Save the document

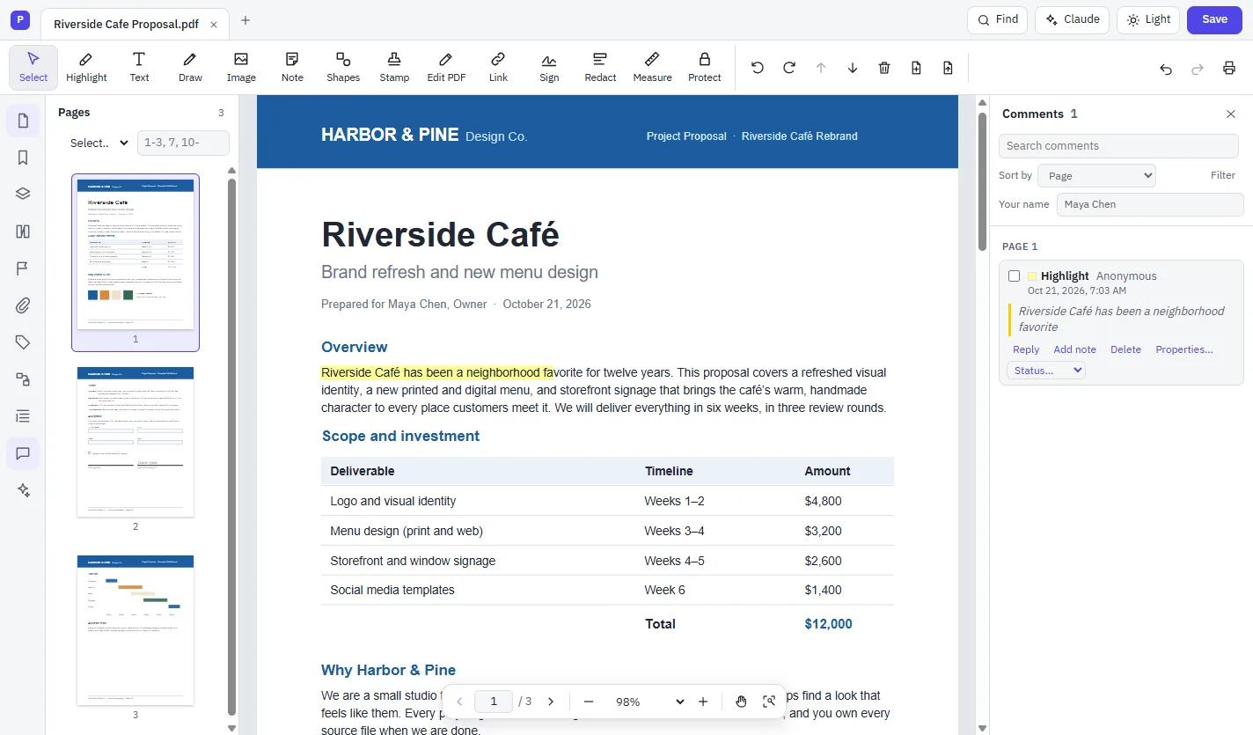(x=1214, y=19)
